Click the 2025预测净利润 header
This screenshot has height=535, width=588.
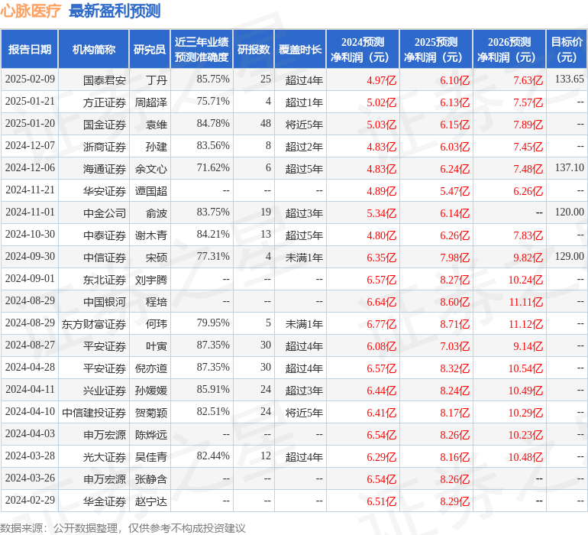[436, 49]
